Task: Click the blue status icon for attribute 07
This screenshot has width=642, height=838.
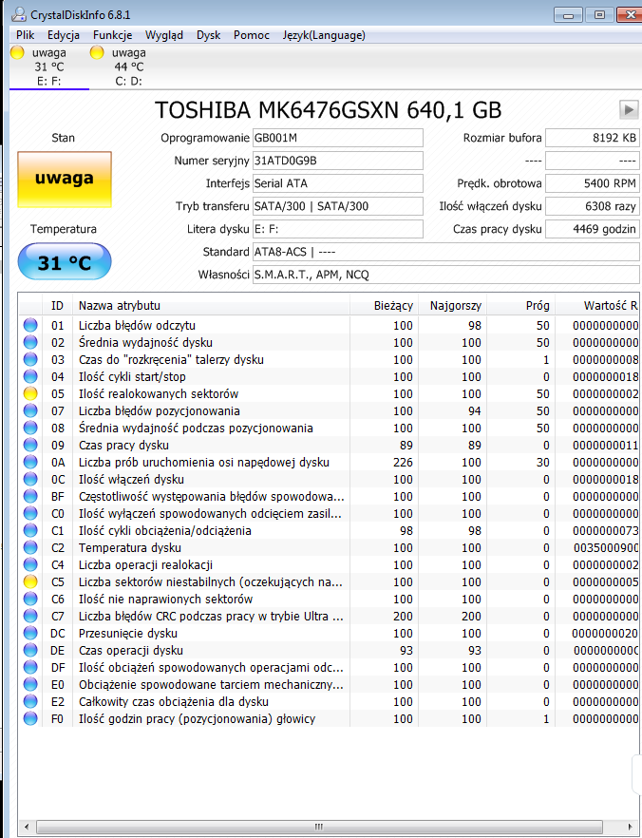Action: pyautogui.click(x=30, y=410)
